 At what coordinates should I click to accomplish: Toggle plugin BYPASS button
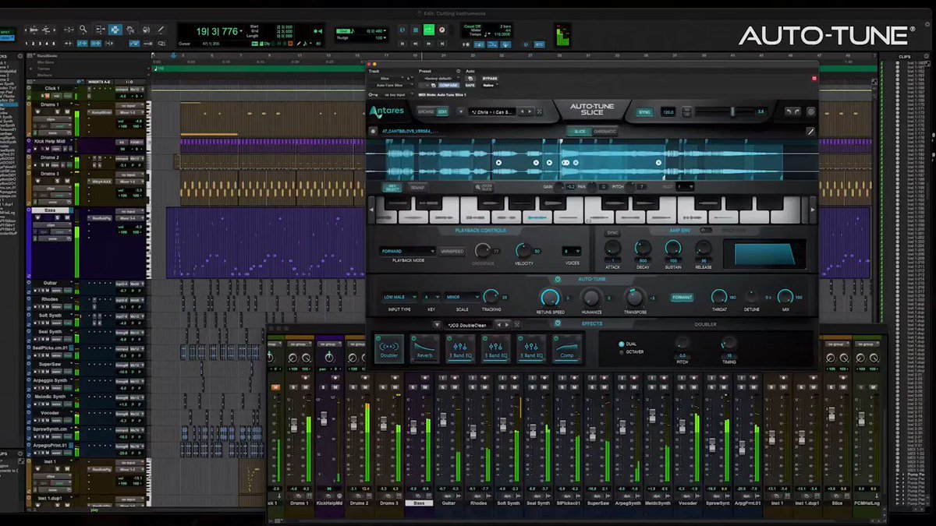click(x=490, y=79)
